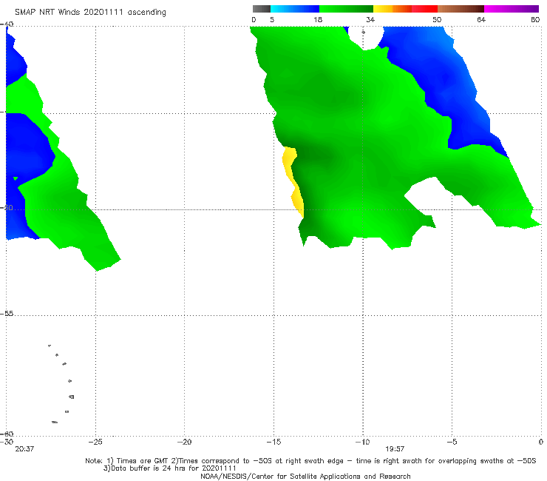Click the latitude label '-40'

[x=7, y=24]
